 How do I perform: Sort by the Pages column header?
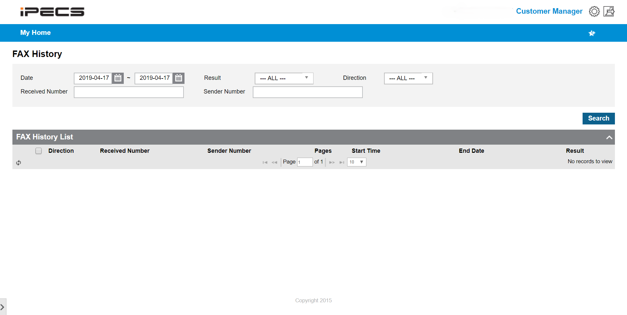pos(323,151)
